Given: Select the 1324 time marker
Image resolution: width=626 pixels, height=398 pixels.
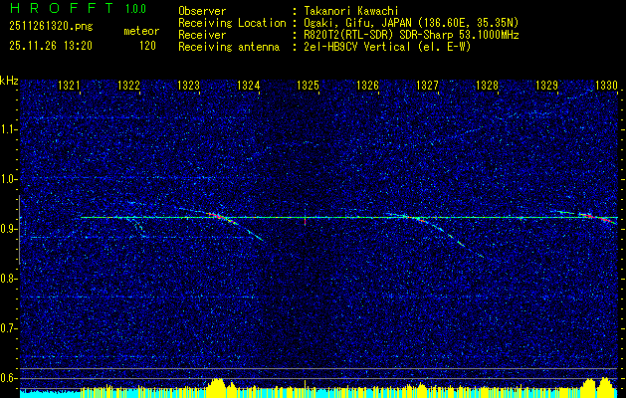Looking at the screenshot, I should click(x=249, y=85).
